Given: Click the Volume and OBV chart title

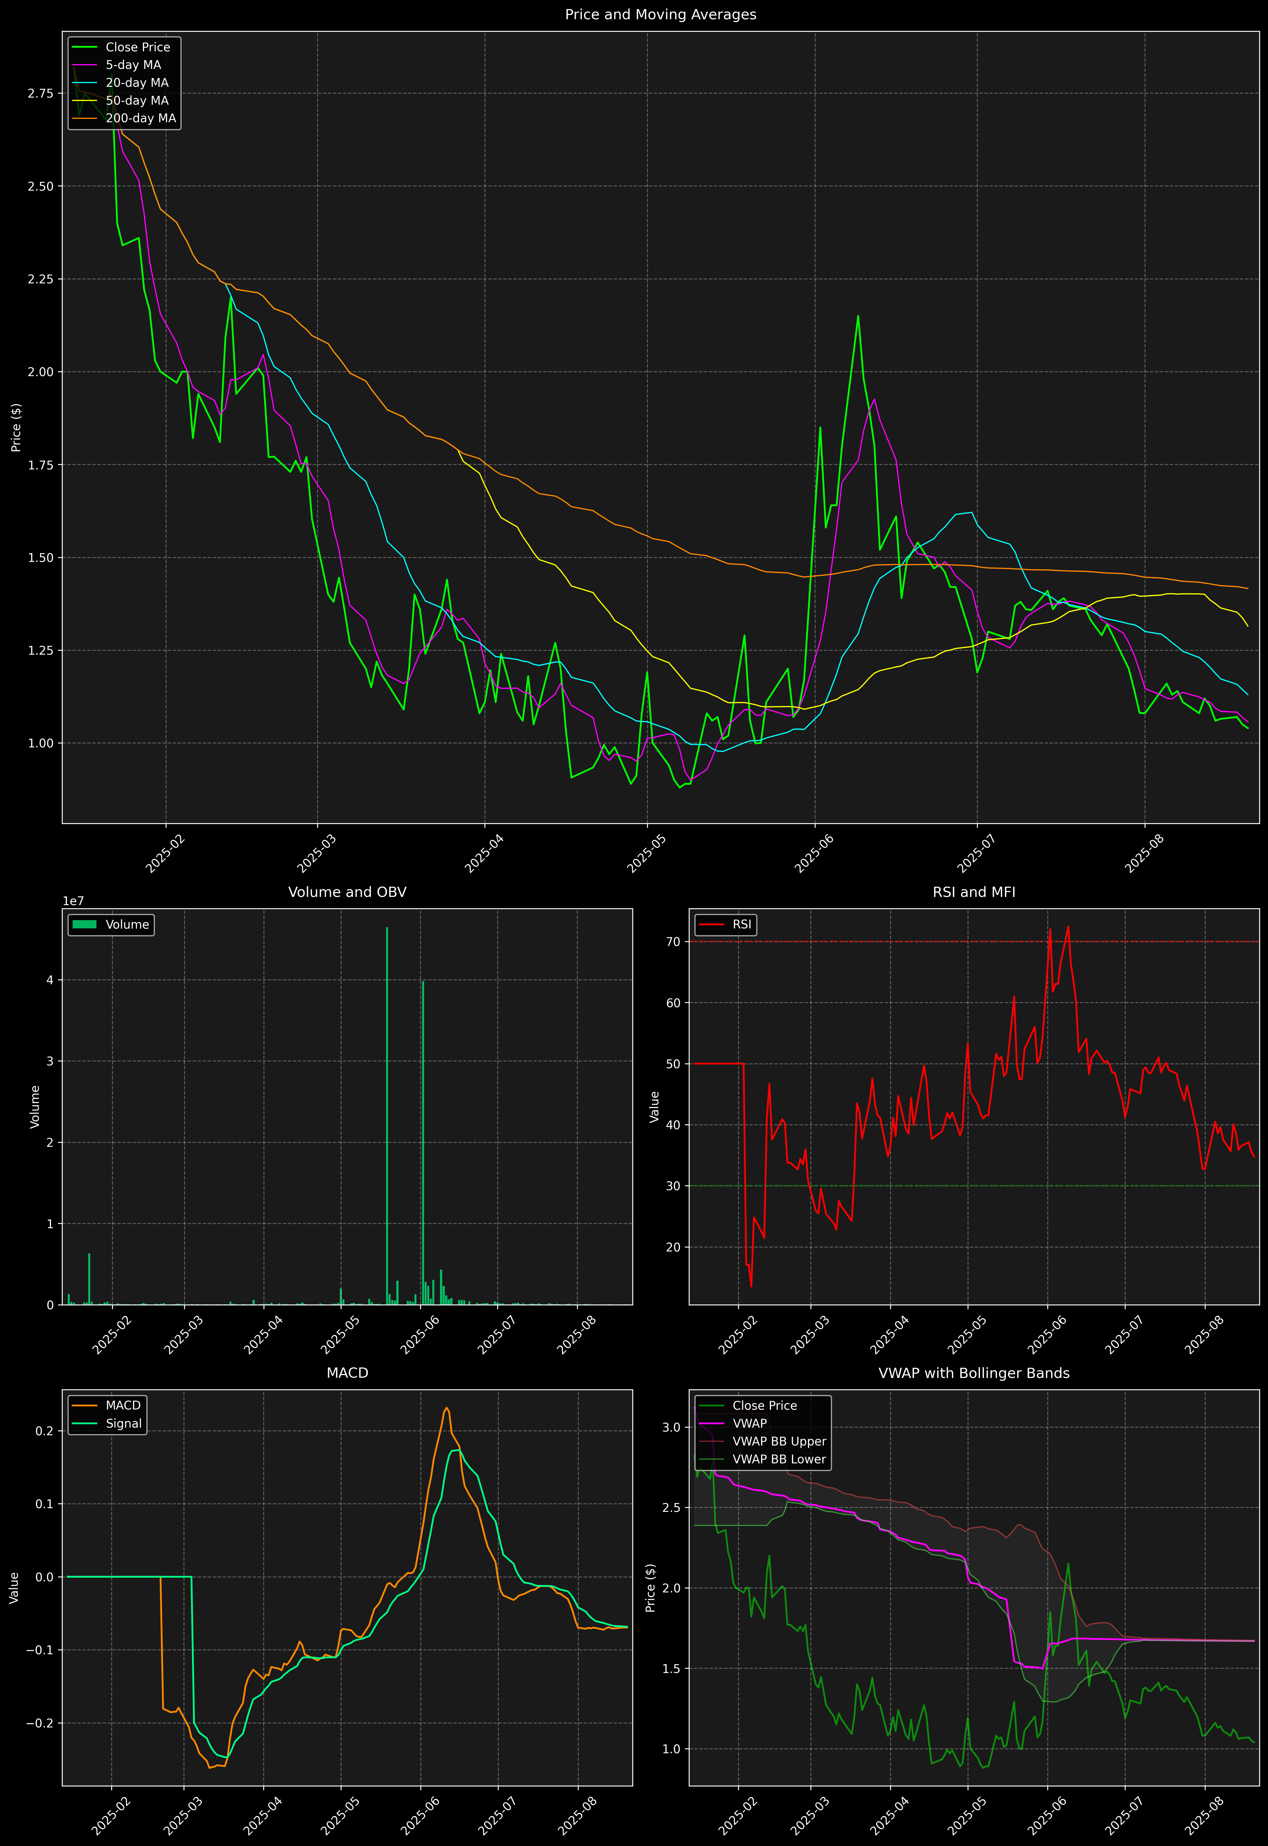Looking at the screenshot, I should pyautogui.click(x=347, y=892).
